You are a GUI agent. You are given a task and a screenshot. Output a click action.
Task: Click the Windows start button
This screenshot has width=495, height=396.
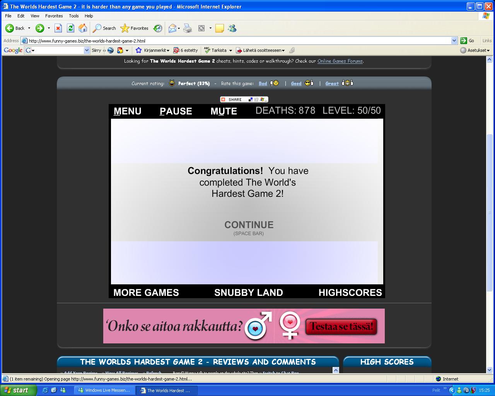pyautogui.click(x=18, y=390)
